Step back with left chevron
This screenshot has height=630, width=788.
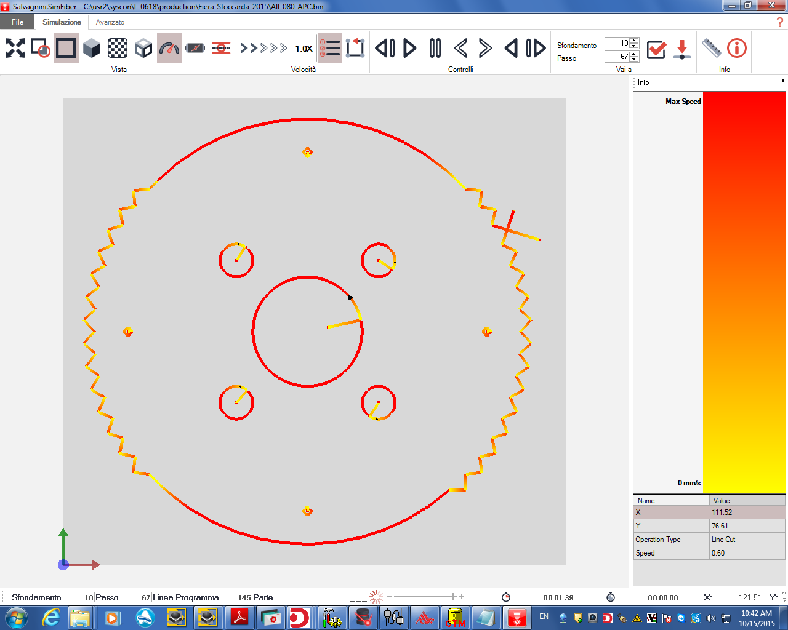[x=460, y=48]
